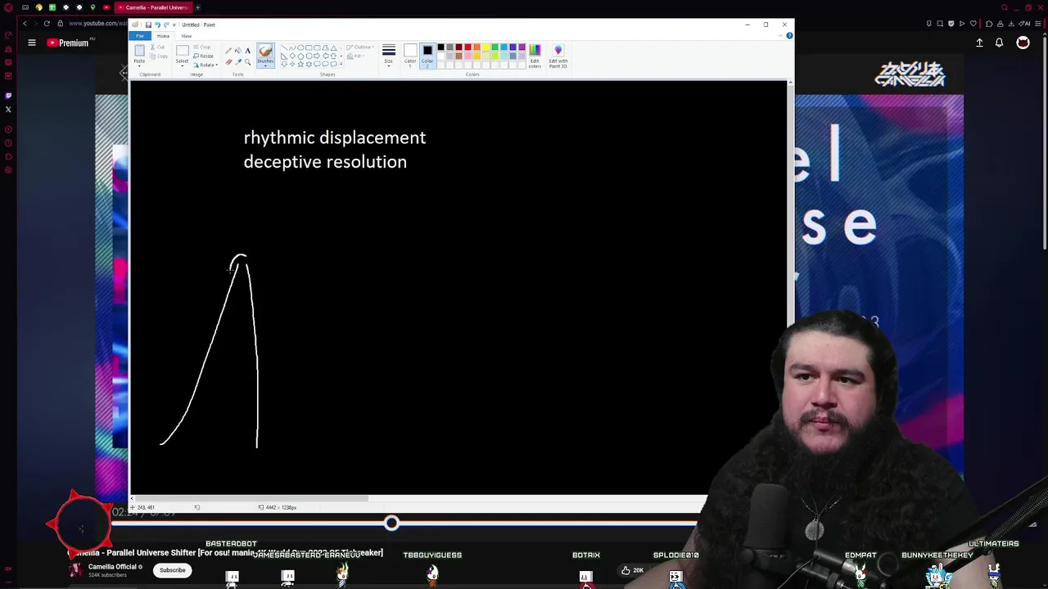Screen dimensions: 1048x589
Task: Click the Cut scissors button
Action: (157, 47)
